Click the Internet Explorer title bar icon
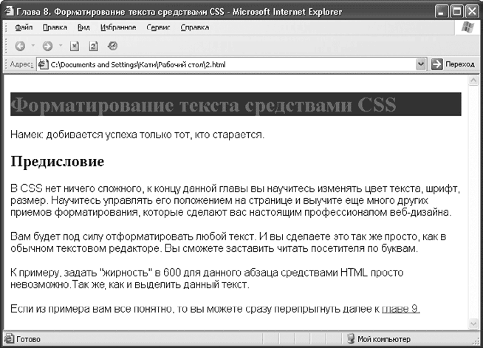The height and width of the screenshot is (348, 483). (x=8, y=10)
